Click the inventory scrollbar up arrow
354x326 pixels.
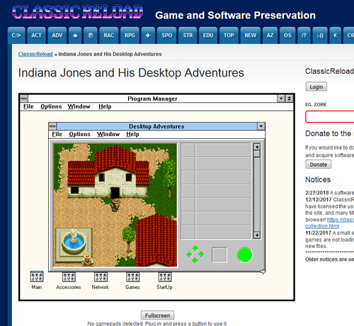pyautogui.click(x=257, y=147)
